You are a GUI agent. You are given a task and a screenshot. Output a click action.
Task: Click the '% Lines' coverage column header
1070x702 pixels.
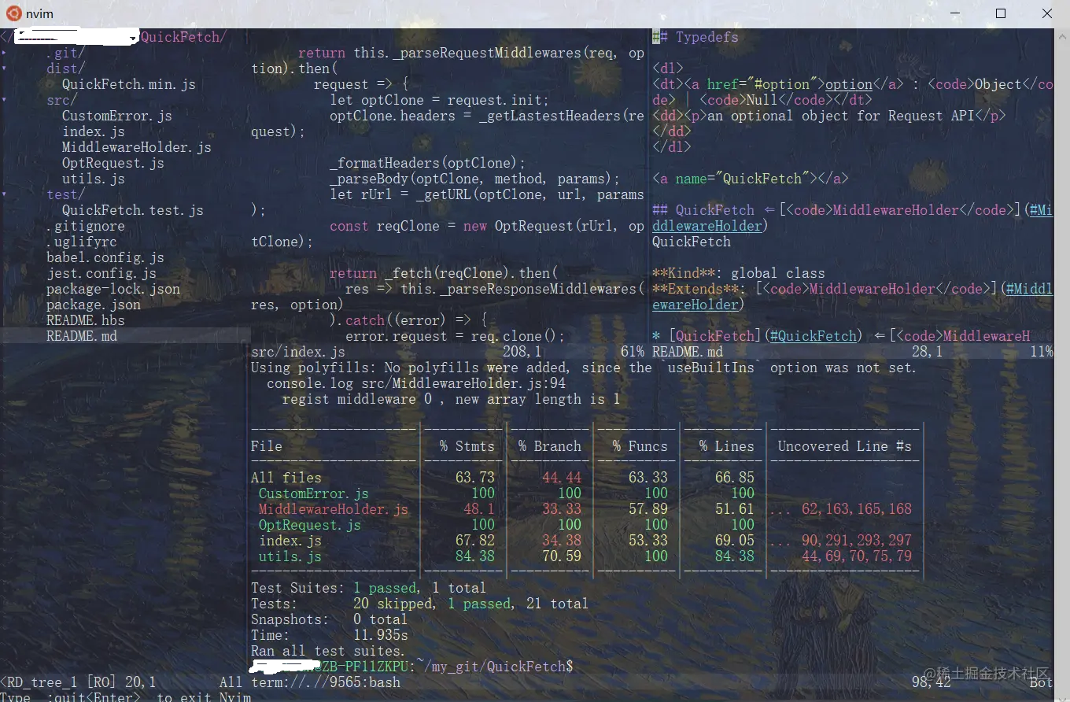(727, 446)
